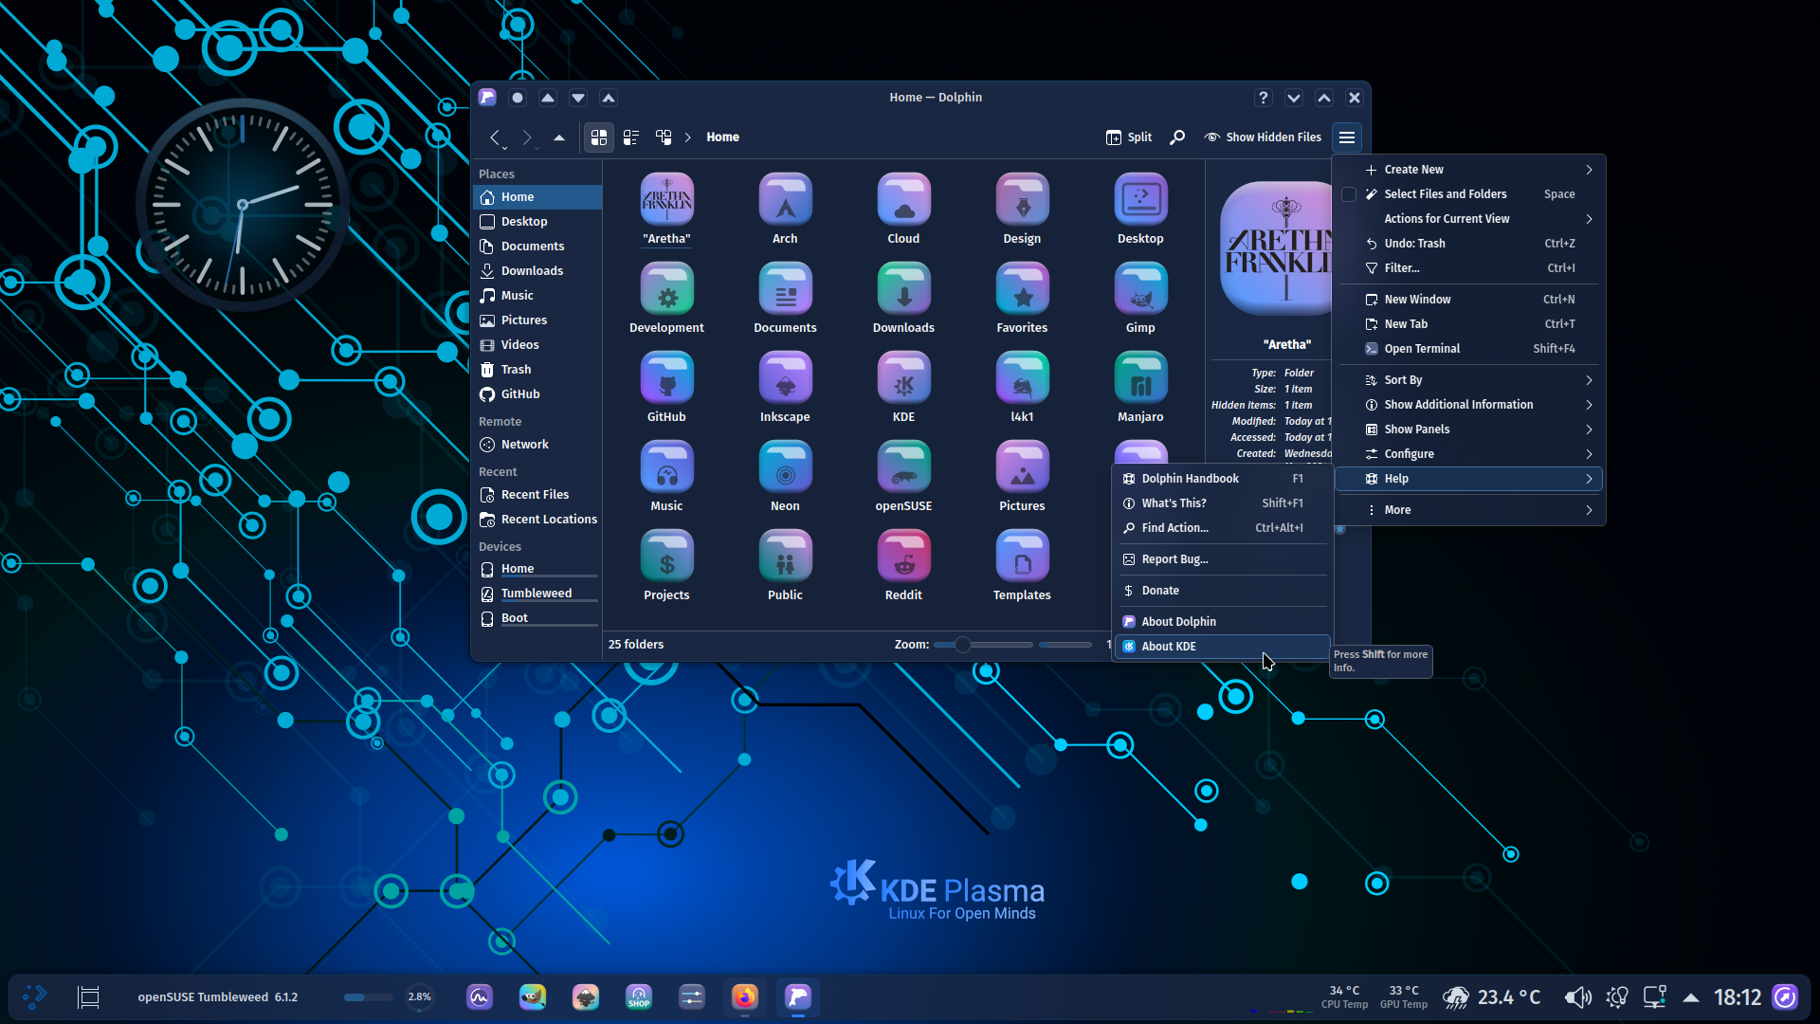Screen dimensions: 1820x1024
Task: Choose Report Bug... entry
Action: click(x=1223, y=559)
